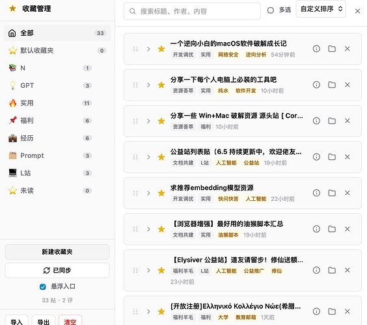The height and width of the screenshot is (325, 367).
Task: Enable the 多选 multi-select checkbox
Action: tap(270, 10)
